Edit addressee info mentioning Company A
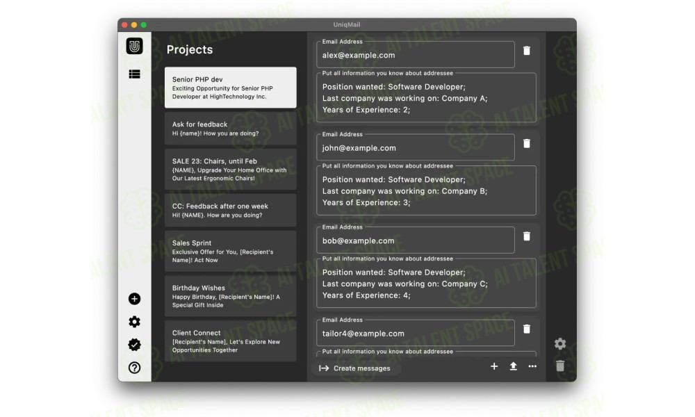This screenshot has width=695, height=417. coord(427,97)
